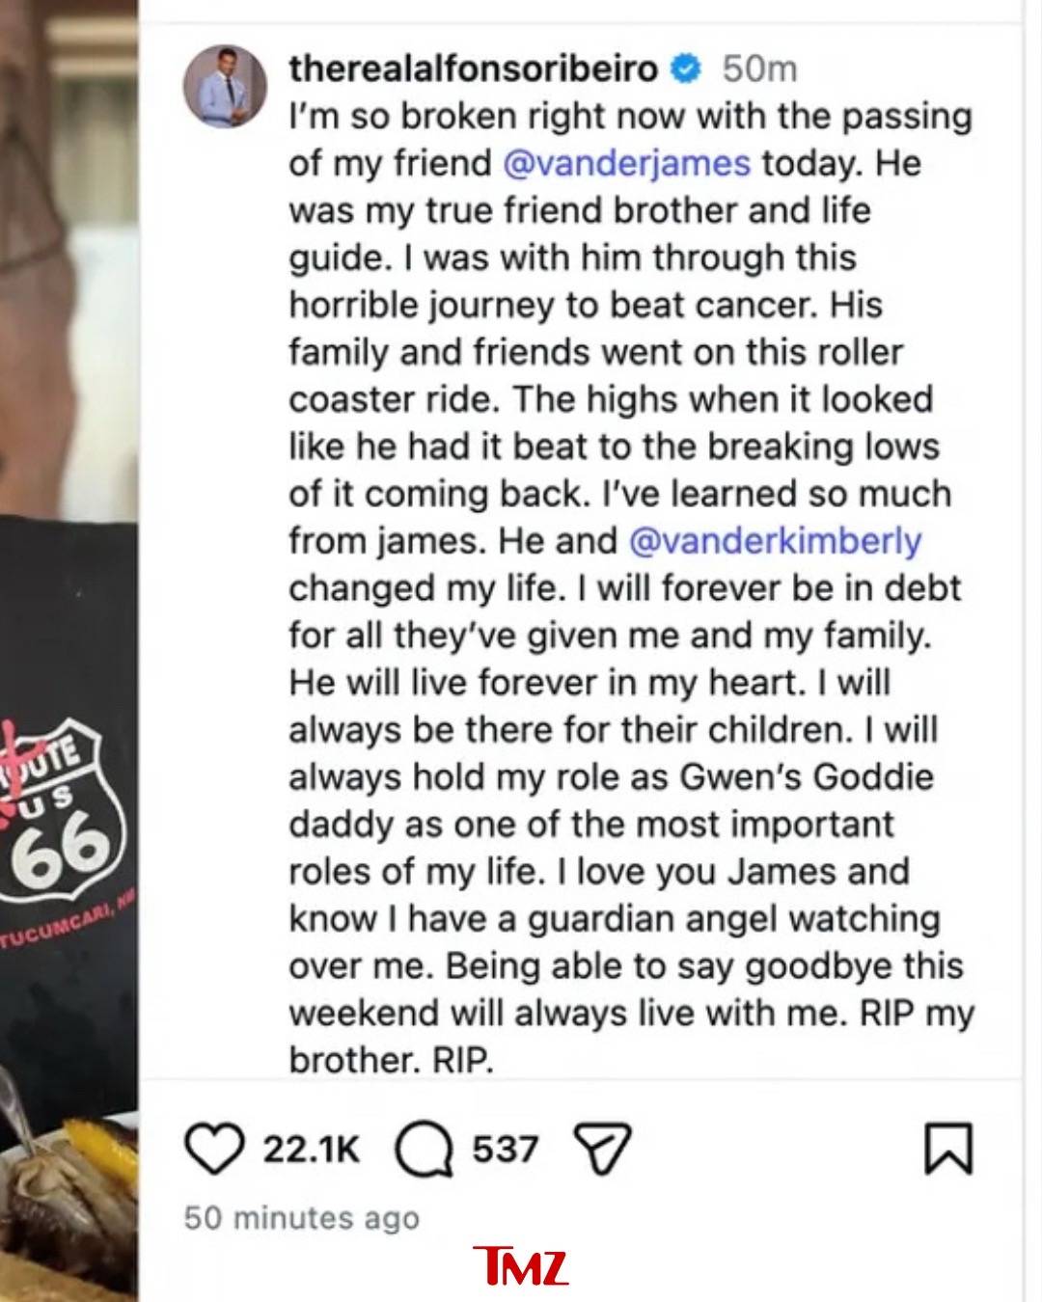Open the @vanderkimberly mention
Viewport: 1042px width, 1302px height.
pyautogui.click(x=775, y=541)
